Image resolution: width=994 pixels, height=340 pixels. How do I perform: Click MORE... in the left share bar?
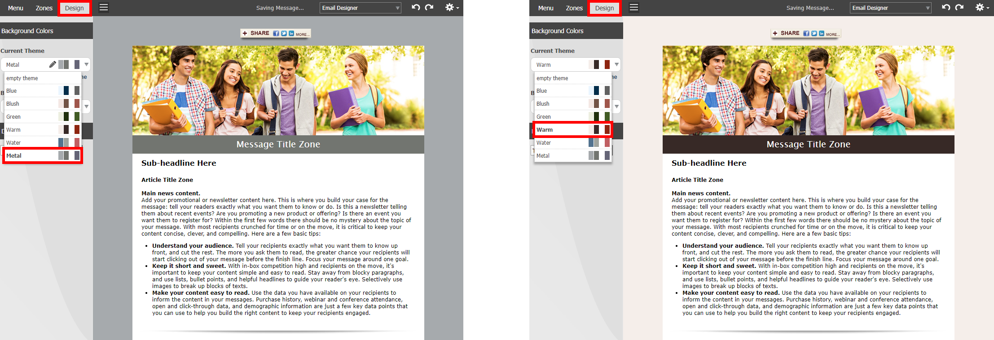pyautogui.click(x=302, y=34)
